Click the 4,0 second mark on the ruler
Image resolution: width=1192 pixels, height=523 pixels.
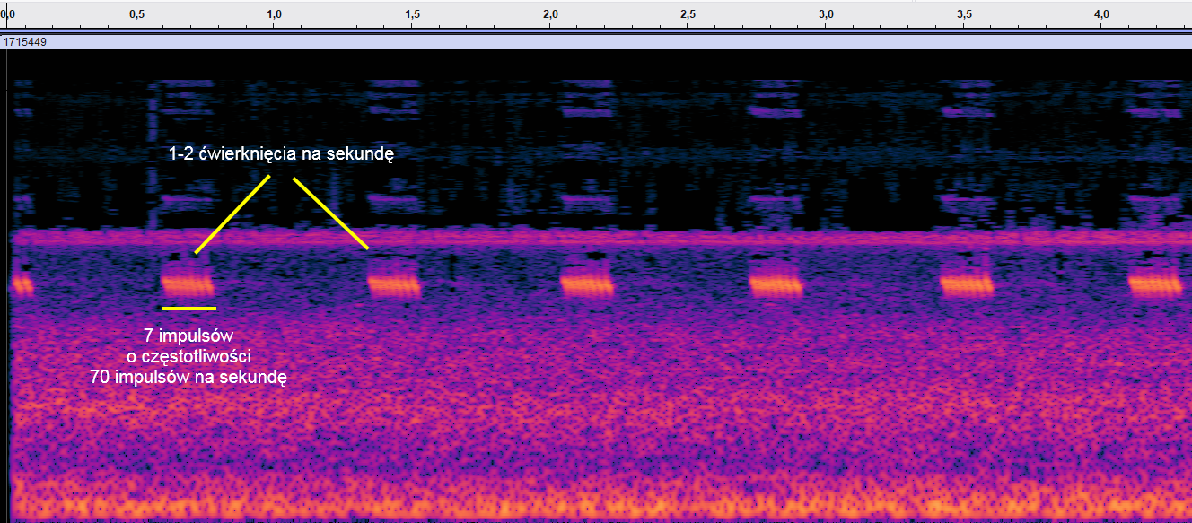(x=1102, y=15)
